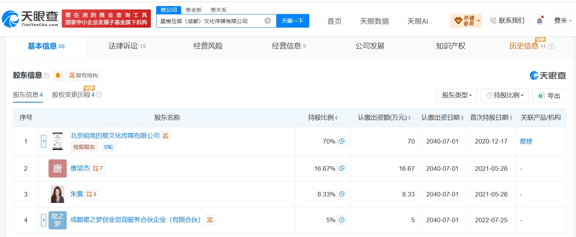
Task: Click the 联系我们 button
Action: pyautogui.click(x=507, y=21)
